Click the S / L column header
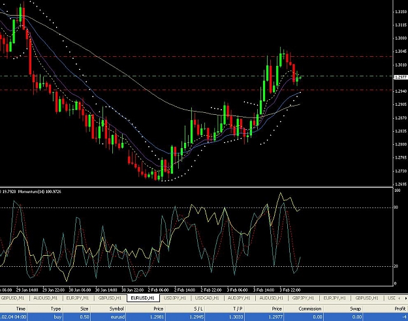This screenshot has width=408, height=321. coord(185,309)
